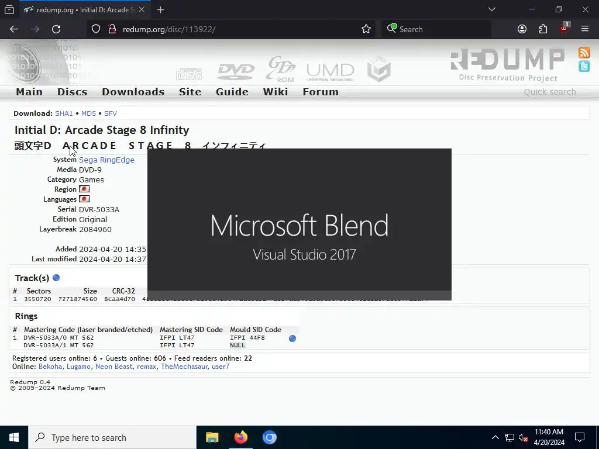List all tabs with the chevron

point(491,9)
